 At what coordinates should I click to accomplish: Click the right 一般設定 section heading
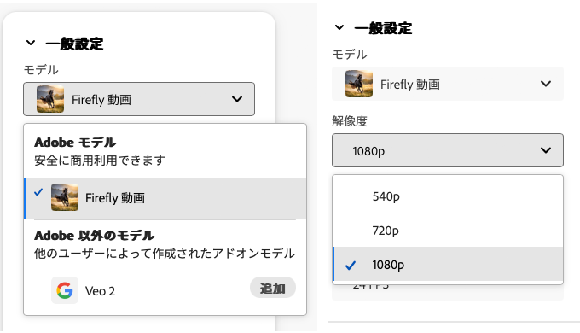tap(383, 28)
